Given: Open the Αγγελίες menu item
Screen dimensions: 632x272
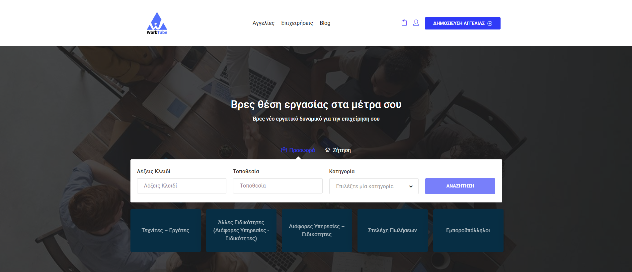Looking at the screenshot, I should [263, 23].
